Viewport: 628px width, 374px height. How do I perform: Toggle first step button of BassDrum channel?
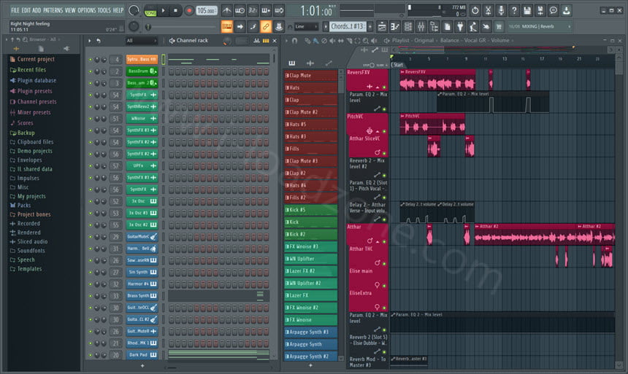coord(172,71)
